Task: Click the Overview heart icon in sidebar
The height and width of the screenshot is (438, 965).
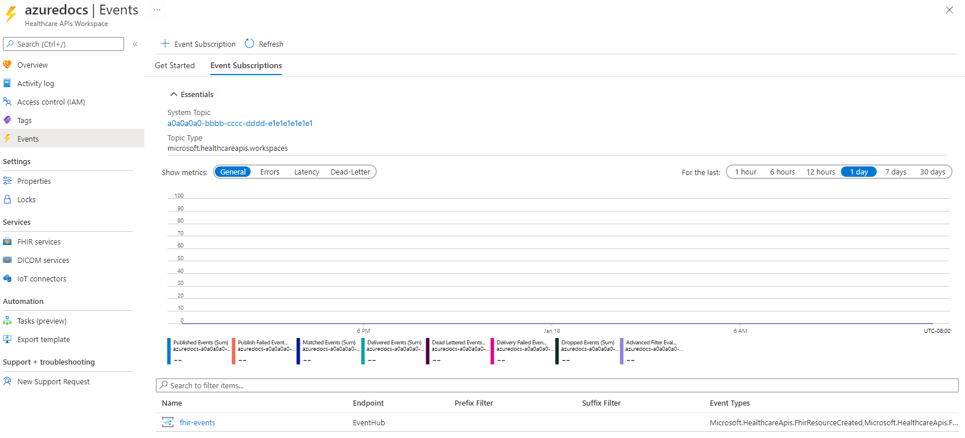Action: coord(8,65)
